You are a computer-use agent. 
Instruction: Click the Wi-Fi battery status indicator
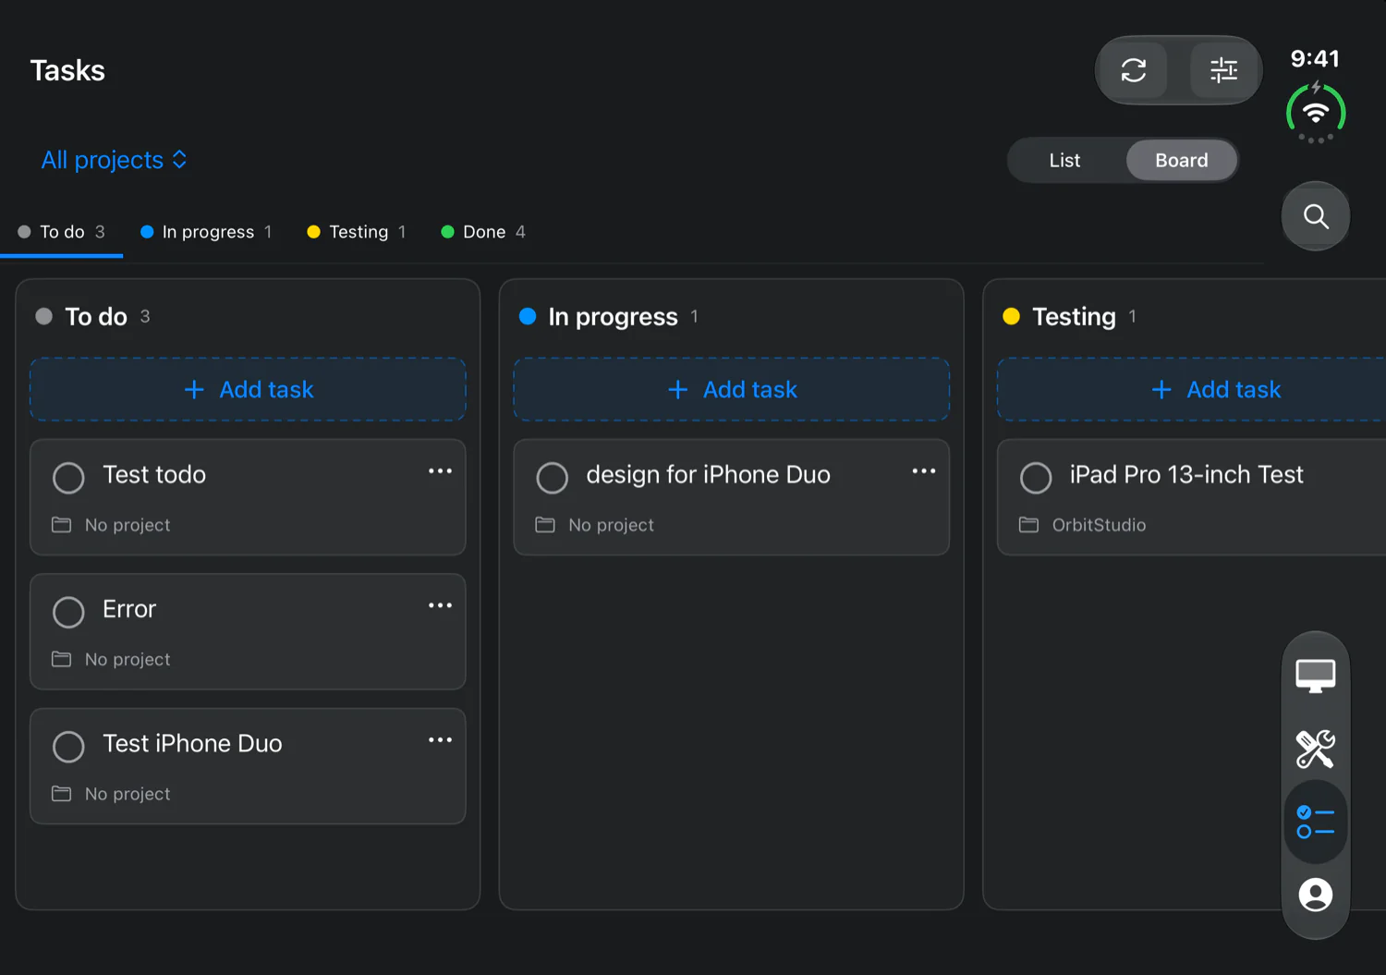(x=1316, y=112)
